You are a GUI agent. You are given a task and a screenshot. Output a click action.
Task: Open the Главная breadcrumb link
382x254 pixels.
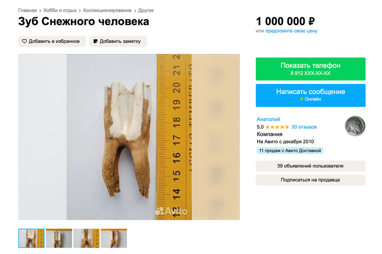pos(27,11)
